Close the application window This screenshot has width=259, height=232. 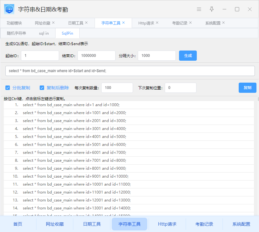pyautogui.click(x=250, y=9)
